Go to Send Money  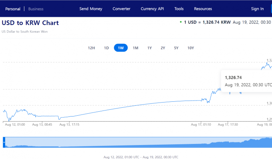pyautogui.click(x=91, y=9)
